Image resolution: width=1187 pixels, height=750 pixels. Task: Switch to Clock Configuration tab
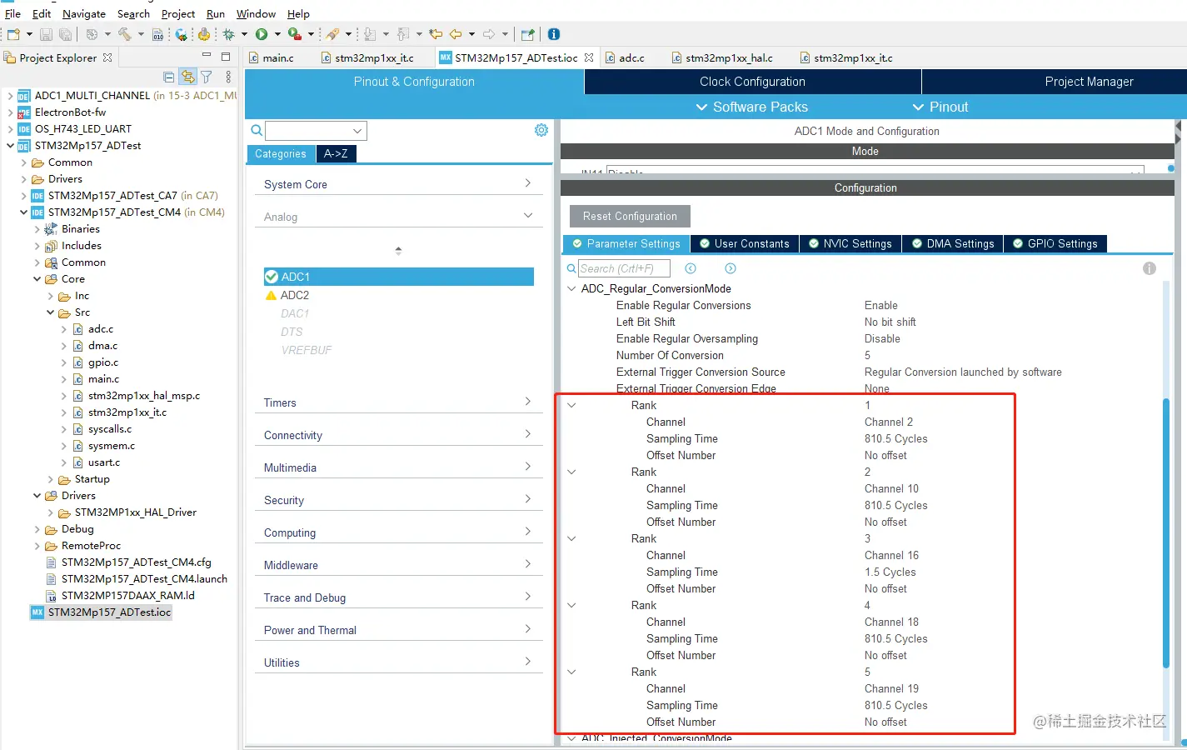tap(753, 82)
